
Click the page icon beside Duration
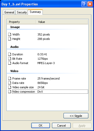pyautogui.click(x=10, y=54)
